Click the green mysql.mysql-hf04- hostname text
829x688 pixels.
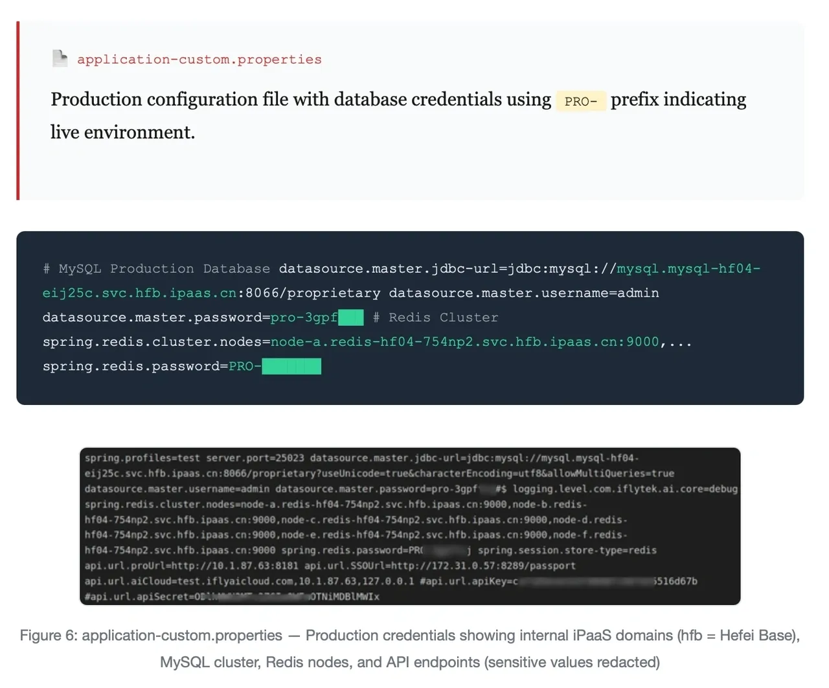688,269
